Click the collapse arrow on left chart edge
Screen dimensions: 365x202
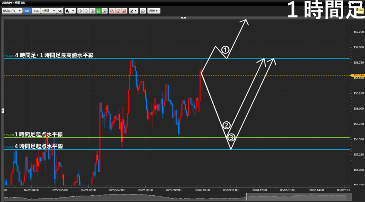[2, 110]
